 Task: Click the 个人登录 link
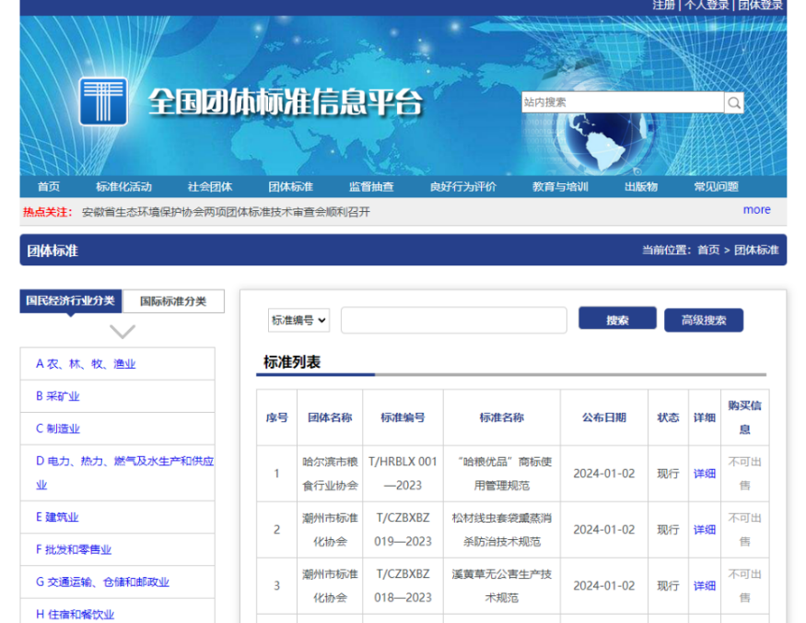707,6
